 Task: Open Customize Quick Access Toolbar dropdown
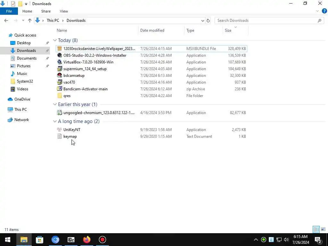pos(26,4)
